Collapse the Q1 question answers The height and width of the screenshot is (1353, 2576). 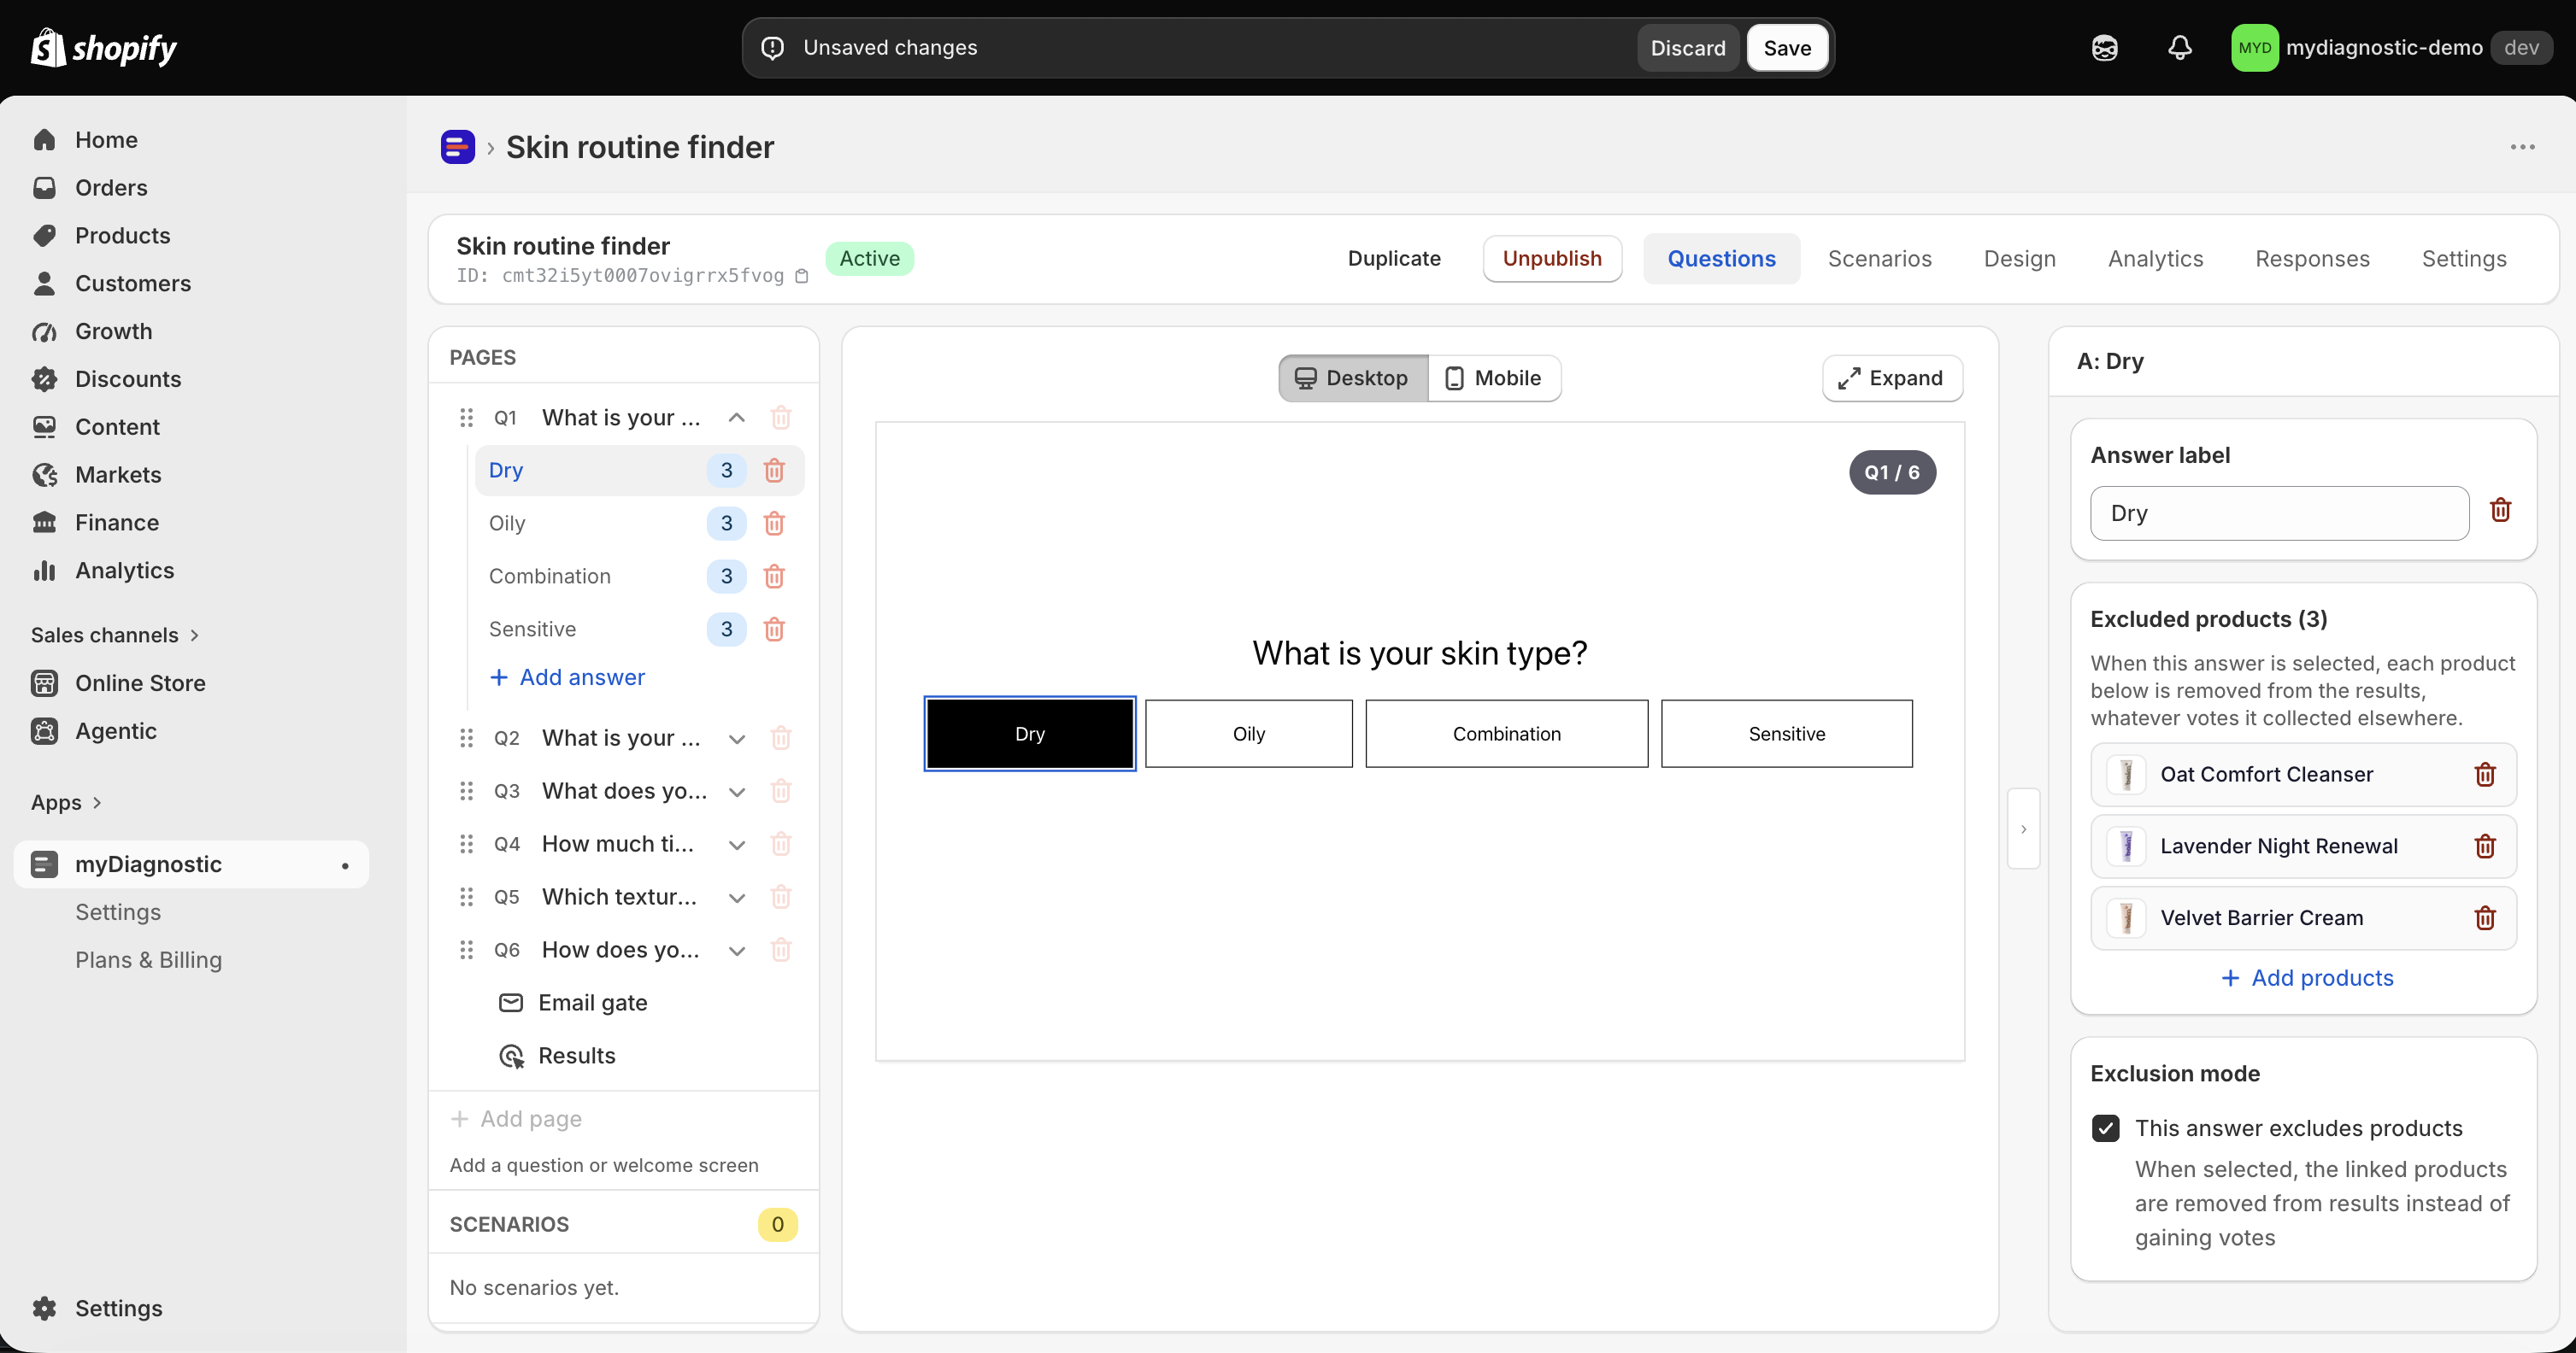coord(737,418)
